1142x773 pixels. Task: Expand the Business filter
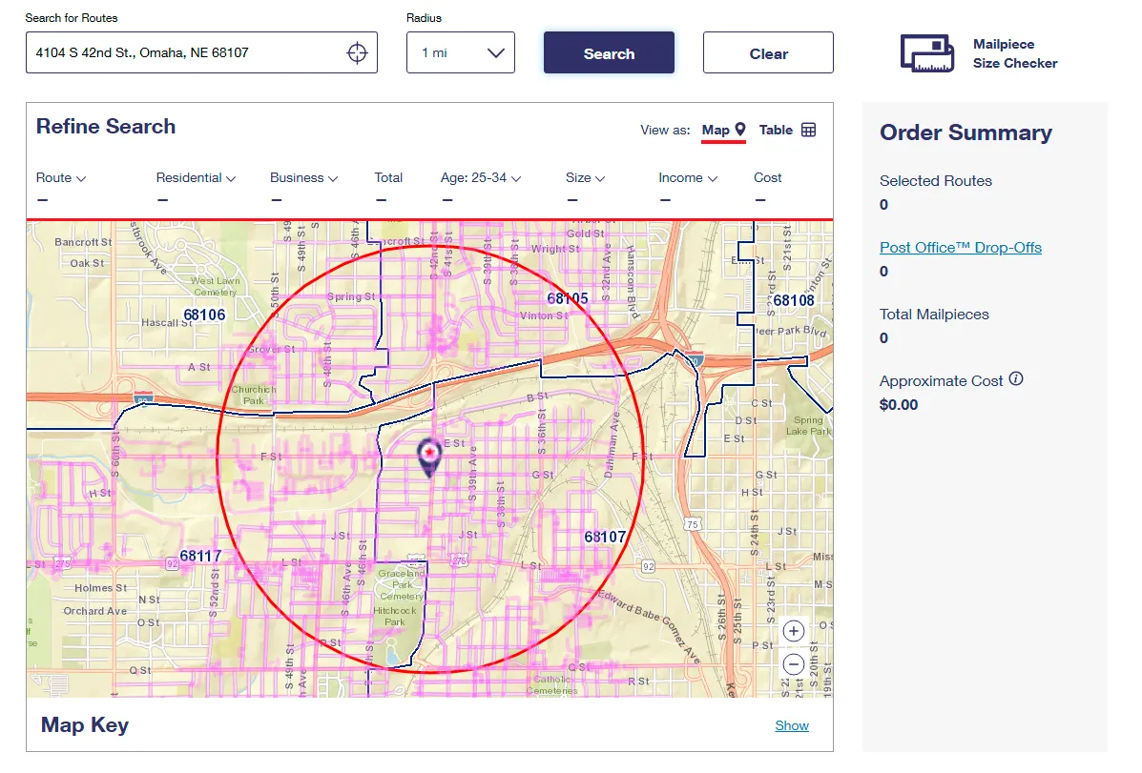coord(303,177)
